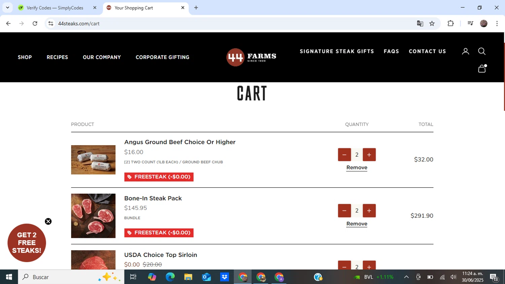Increase Bone-In Steak Pack quantity

click(x=369, y=211)
